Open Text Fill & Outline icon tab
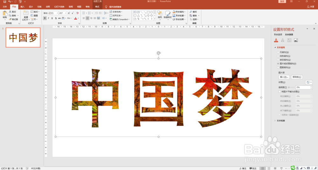Image resolution: width=318 pixels, height=170 pixels. coord(276,40)
